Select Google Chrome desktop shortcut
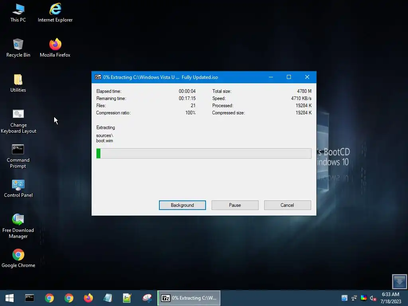The height and width of the screenshot is (306, 408). [x=18, y=258]
